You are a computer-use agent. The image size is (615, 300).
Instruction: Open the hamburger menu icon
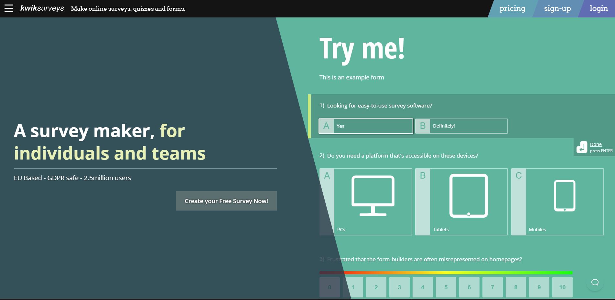(9, 8)
